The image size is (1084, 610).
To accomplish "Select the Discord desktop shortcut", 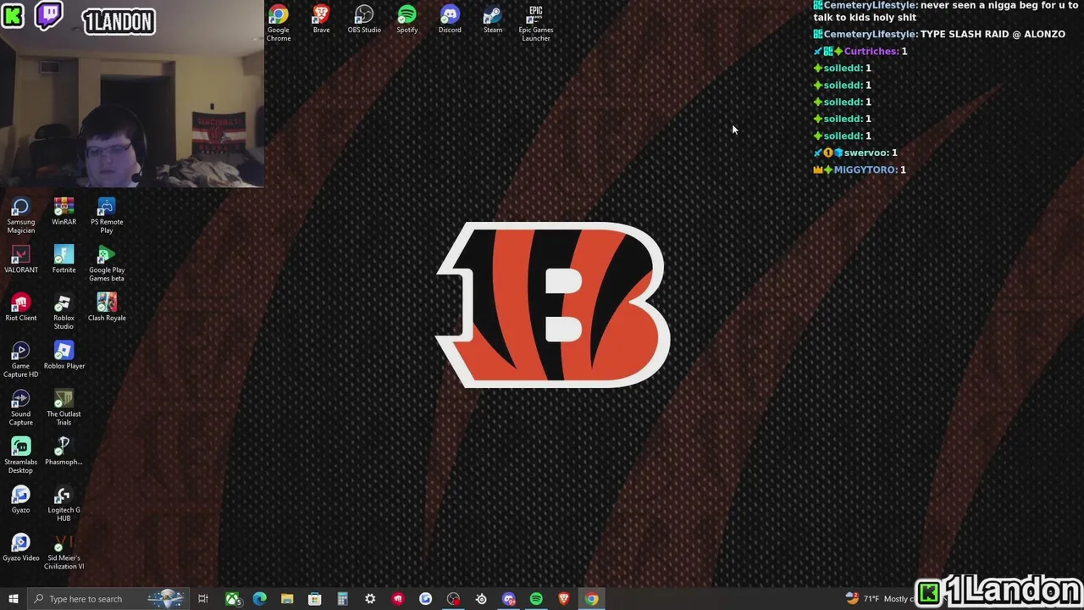I will tap(450, 19).
